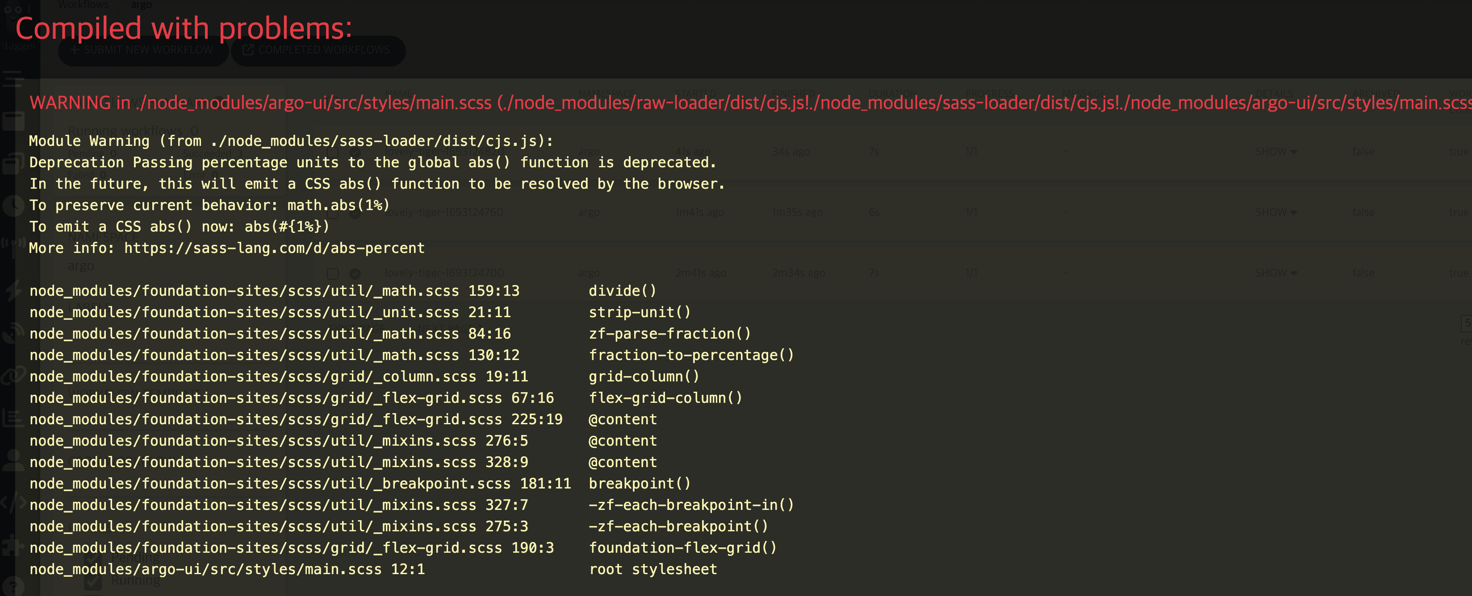The height and width of the screenshot is (596, 1472).
Task: Click stack entry _breakpoint.scss 181:11
Action: [300, 484]
